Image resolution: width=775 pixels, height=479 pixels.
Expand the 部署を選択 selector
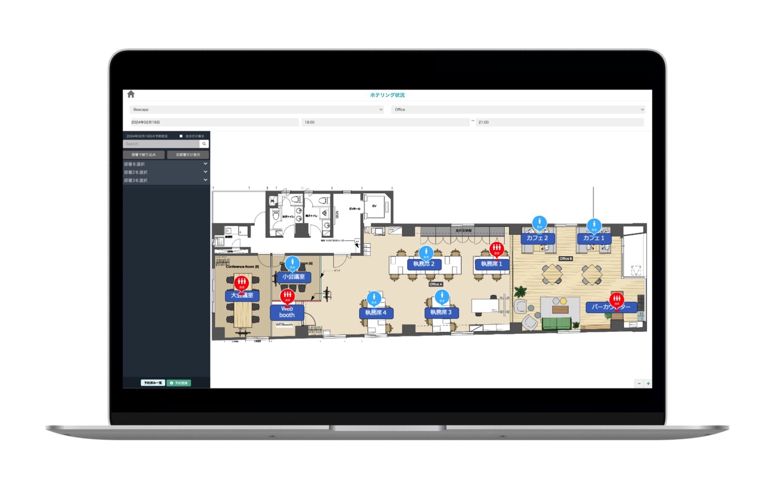point(166,164)
